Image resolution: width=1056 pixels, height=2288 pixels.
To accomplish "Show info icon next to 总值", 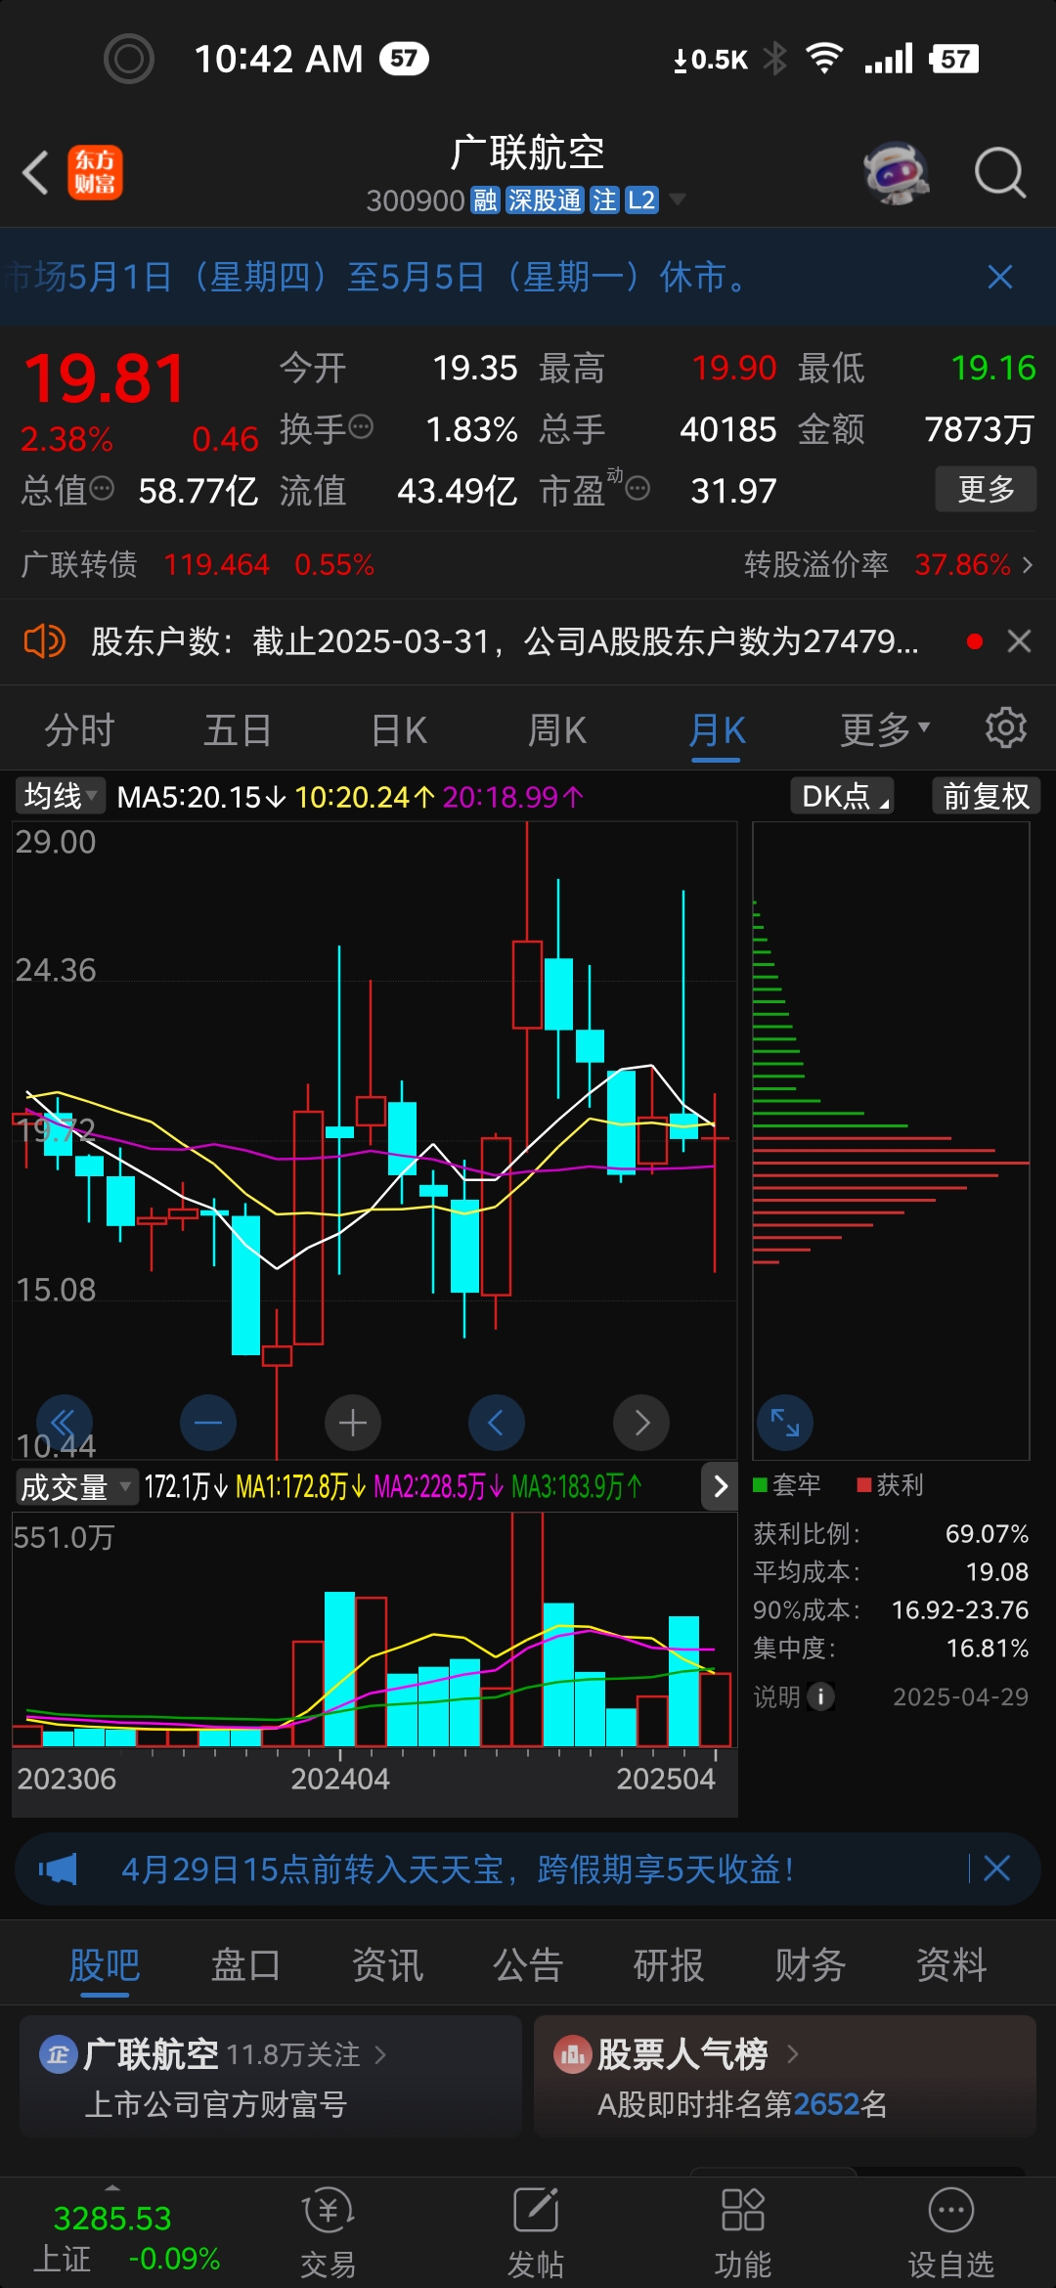I will pos(102,489).
